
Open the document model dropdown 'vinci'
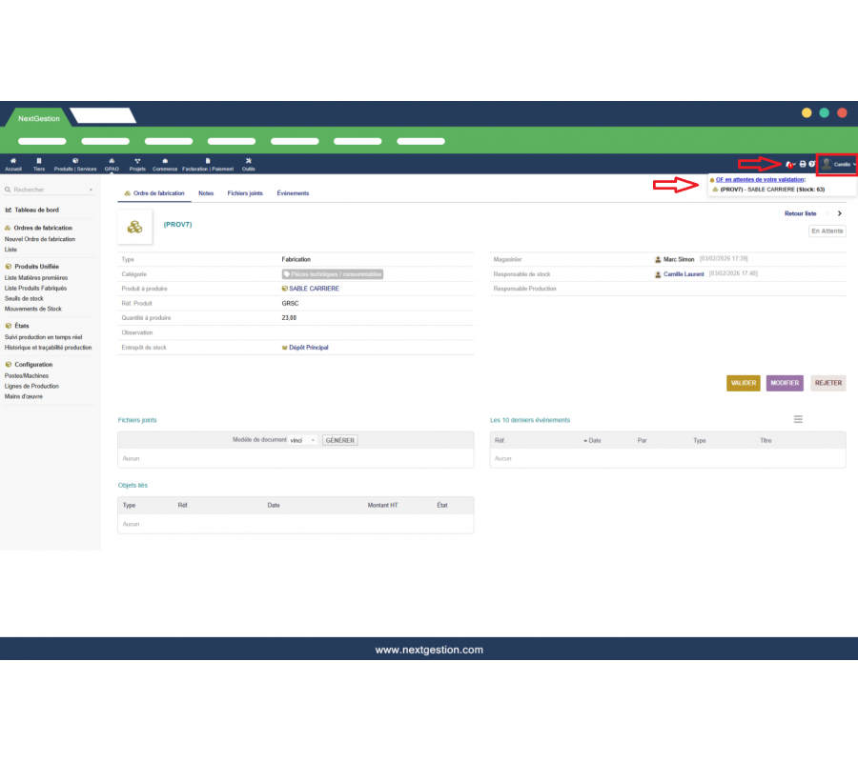[x=303, y=440]
